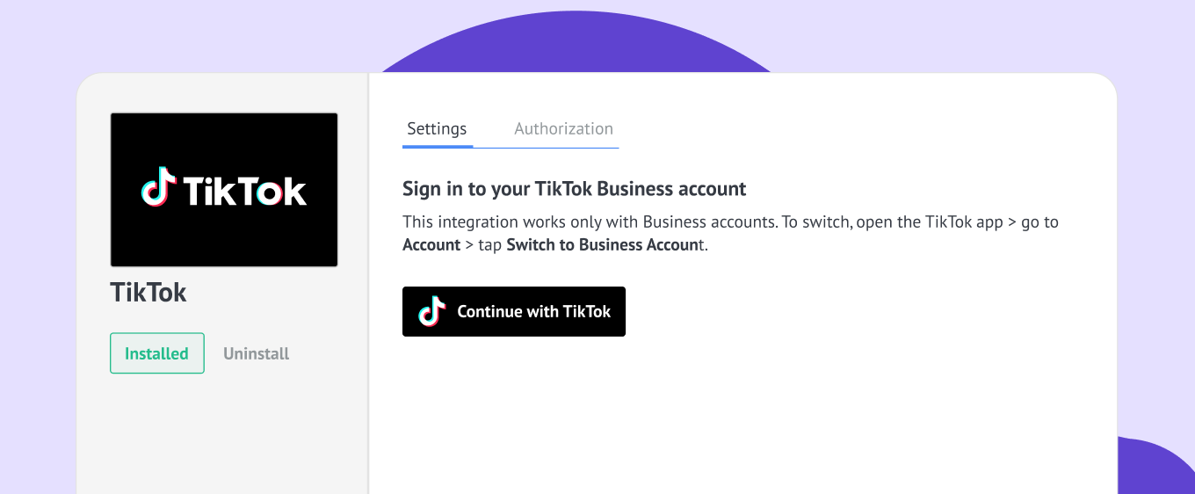Switch to the Authorization tab
Screen dimensions: 1195x494
tap(563, 128)
